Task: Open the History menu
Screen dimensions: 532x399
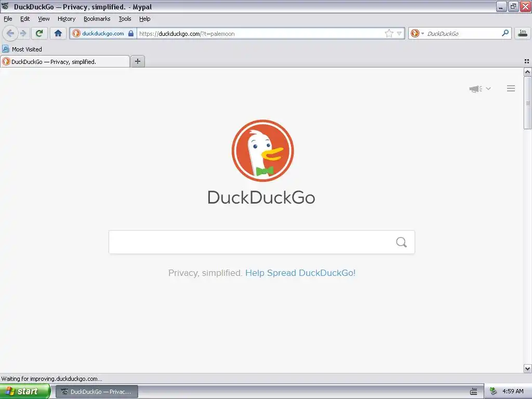Action: 66,19
